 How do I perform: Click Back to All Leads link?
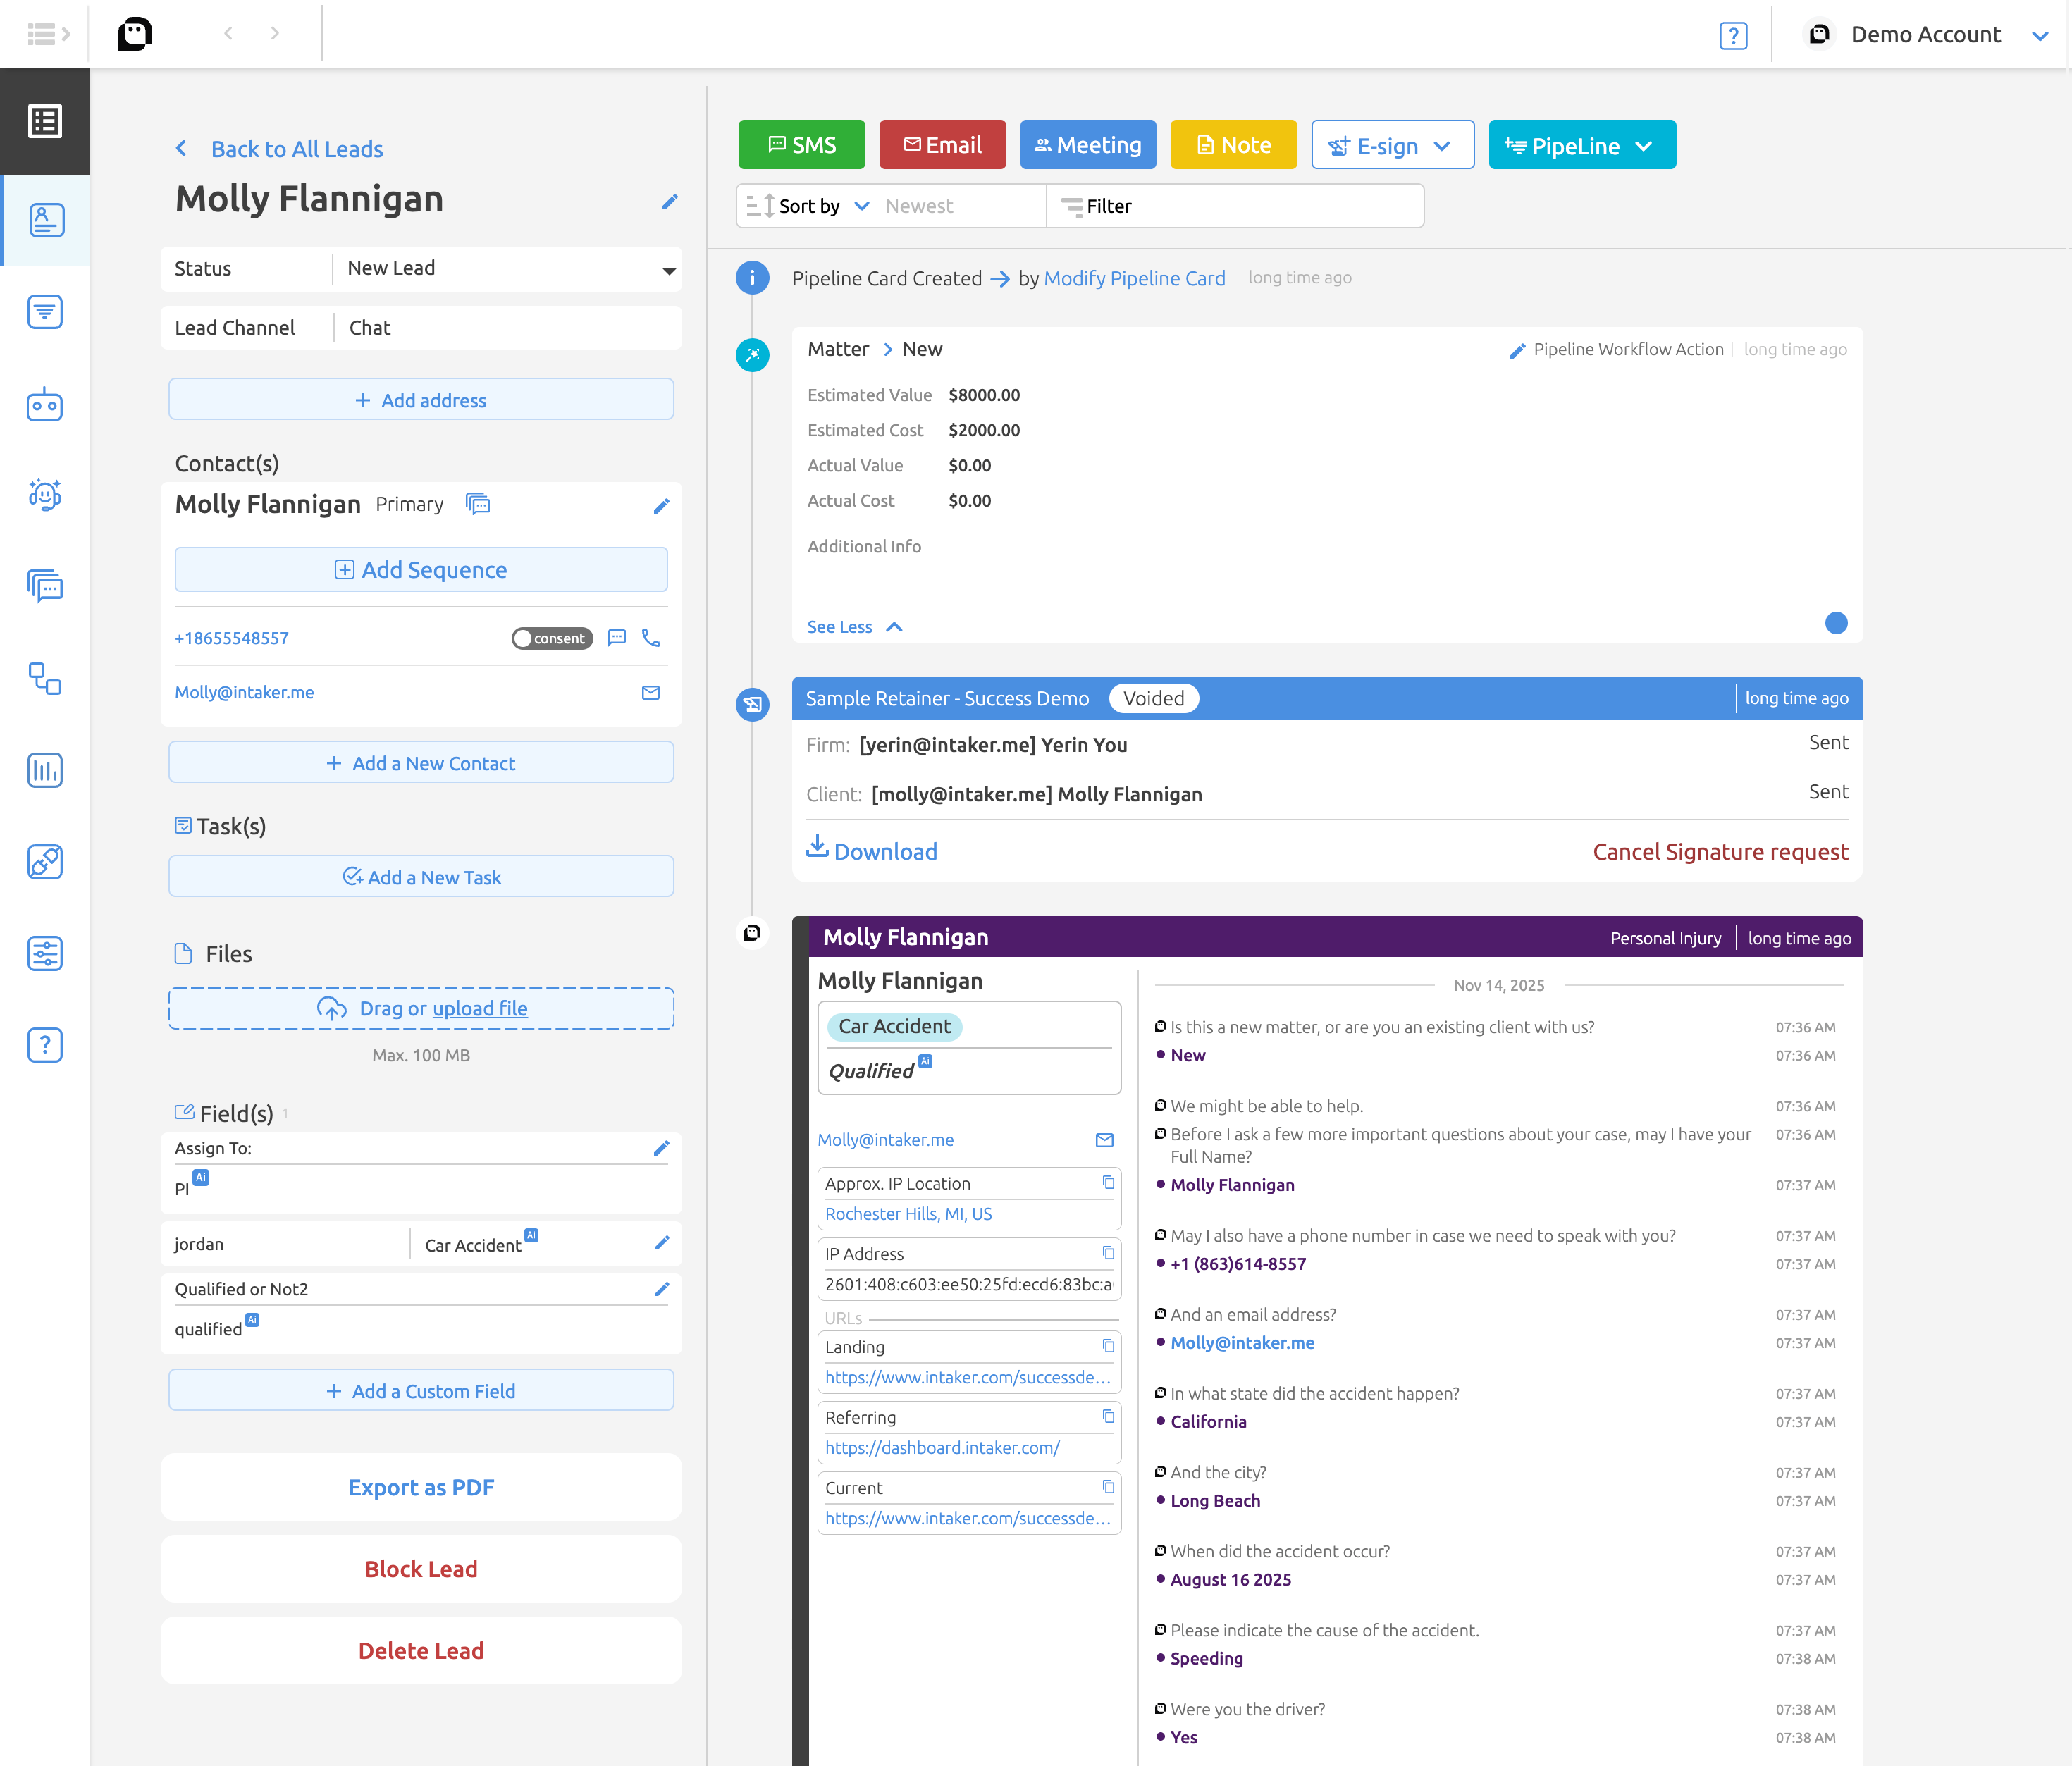point(296,149)
